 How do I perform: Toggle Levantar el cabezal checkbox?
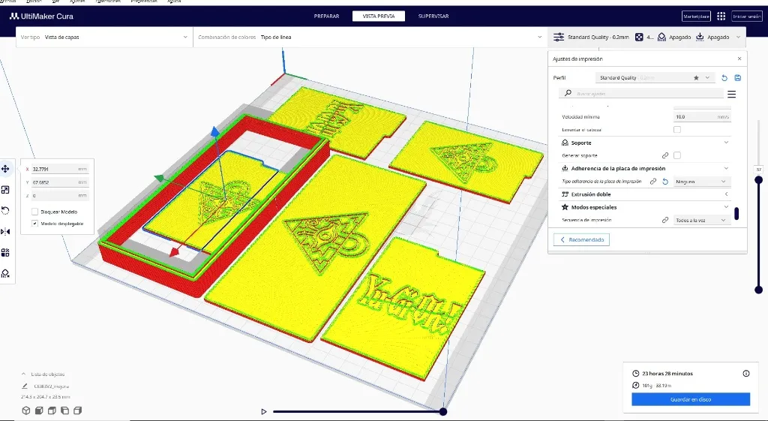(677, 129)
